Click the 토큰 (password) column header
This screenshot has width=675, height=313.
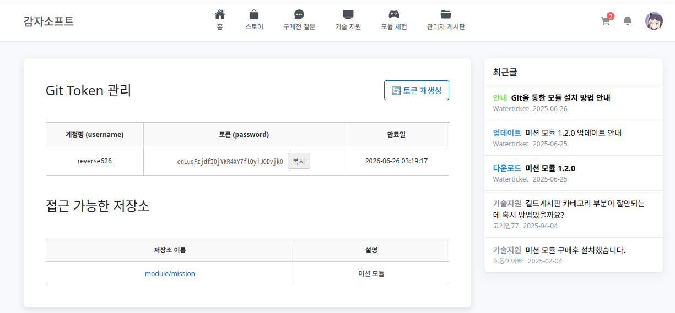(x=244, y=134)
